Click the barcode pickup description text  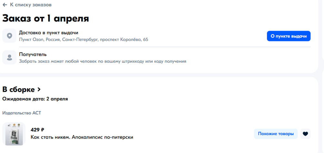[x=103, y=61]
